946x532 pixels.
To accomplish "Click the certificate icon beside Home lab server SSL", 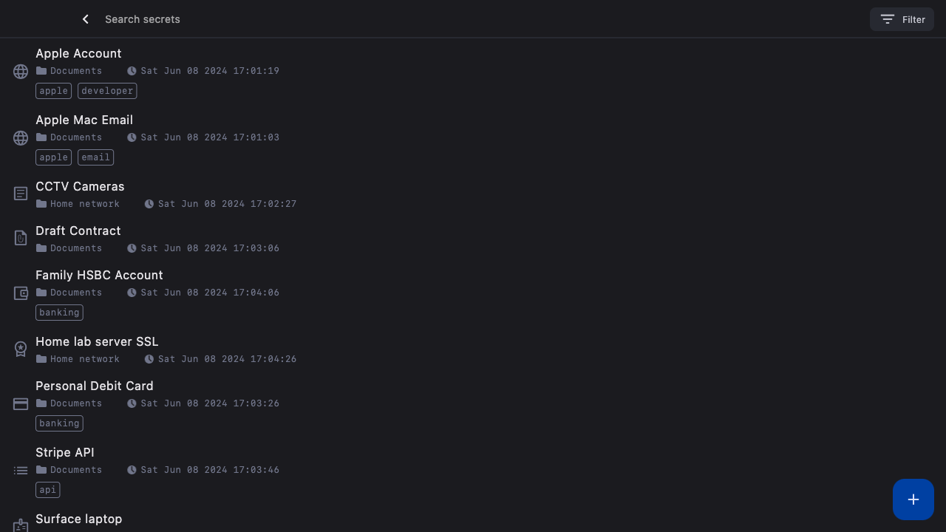I will click(x=21, y=349).
